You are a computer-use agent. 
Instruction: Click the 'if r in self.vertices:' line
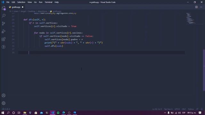43,23
